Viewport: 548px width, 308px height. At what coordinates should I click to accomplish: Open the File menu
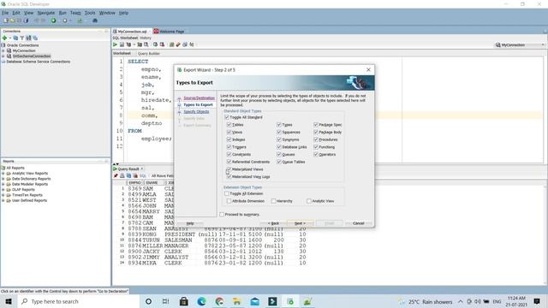click(x=5, y=13)
